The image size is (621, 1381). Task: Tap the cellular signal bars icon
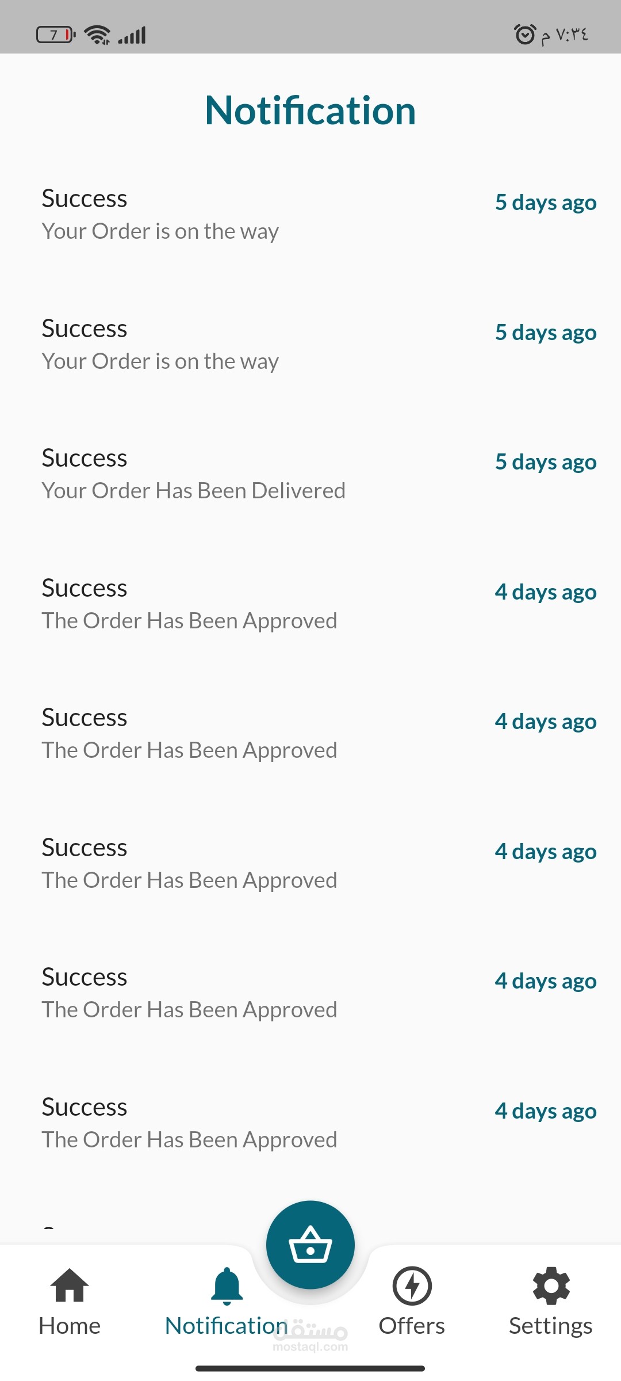(x=132, y=36)
